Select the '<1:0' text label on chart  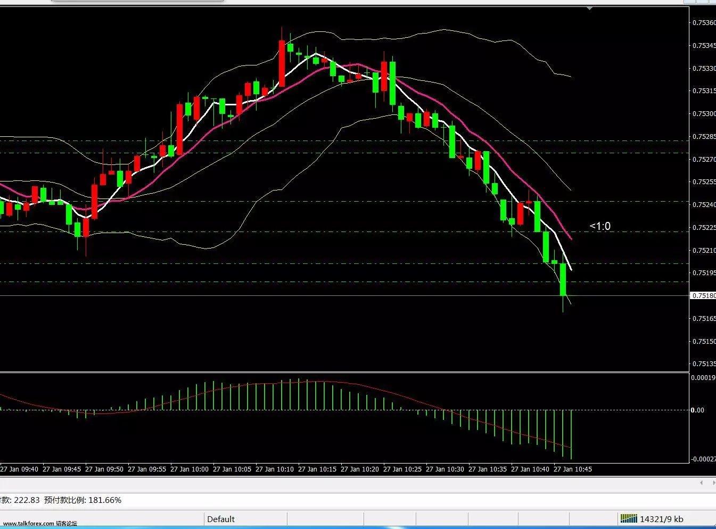pyautogui.click(x=600, y=226)
